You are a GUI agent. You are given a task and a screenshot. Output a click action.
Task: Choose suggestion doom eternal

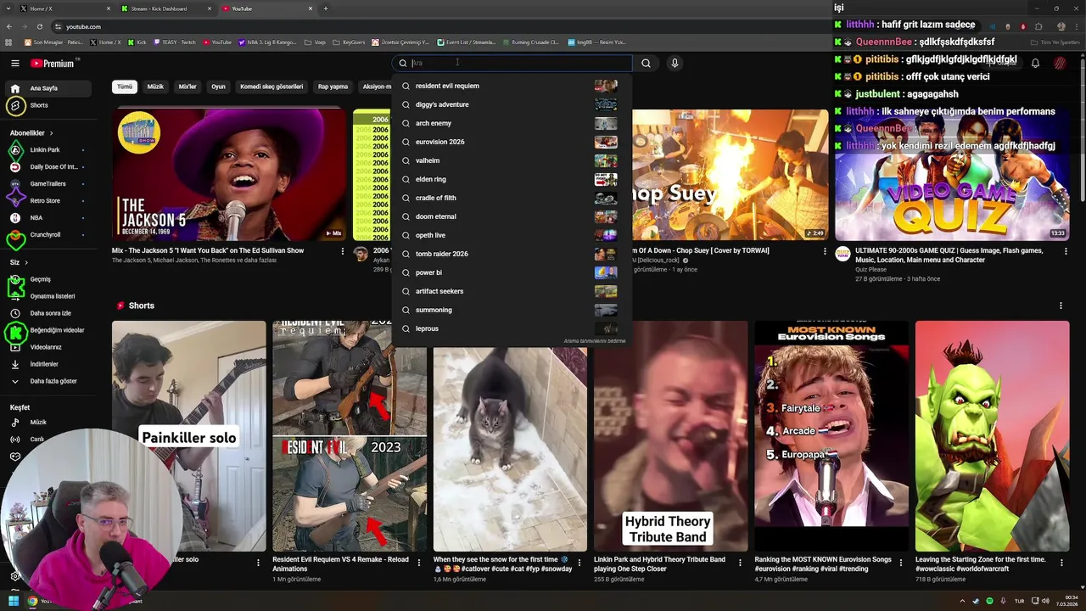[x=510, y=216]
